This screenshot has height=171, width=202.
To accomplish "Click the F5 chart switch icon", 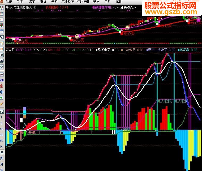I will [2, 112].
